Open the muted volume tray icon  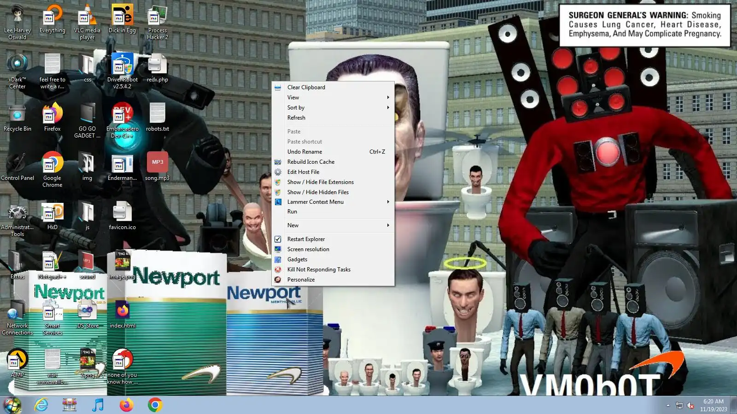(x=690, y=405)
